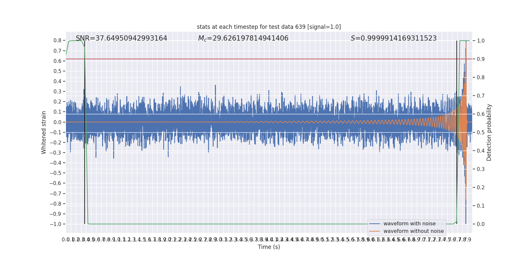Click the 'Detection probability' right axis label

pos(489,132)
